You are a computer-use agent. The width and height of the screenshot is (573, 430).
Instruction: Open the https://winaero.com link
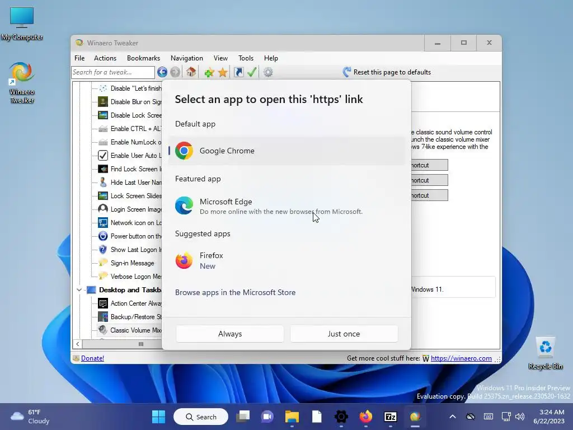tap(461, 358)
